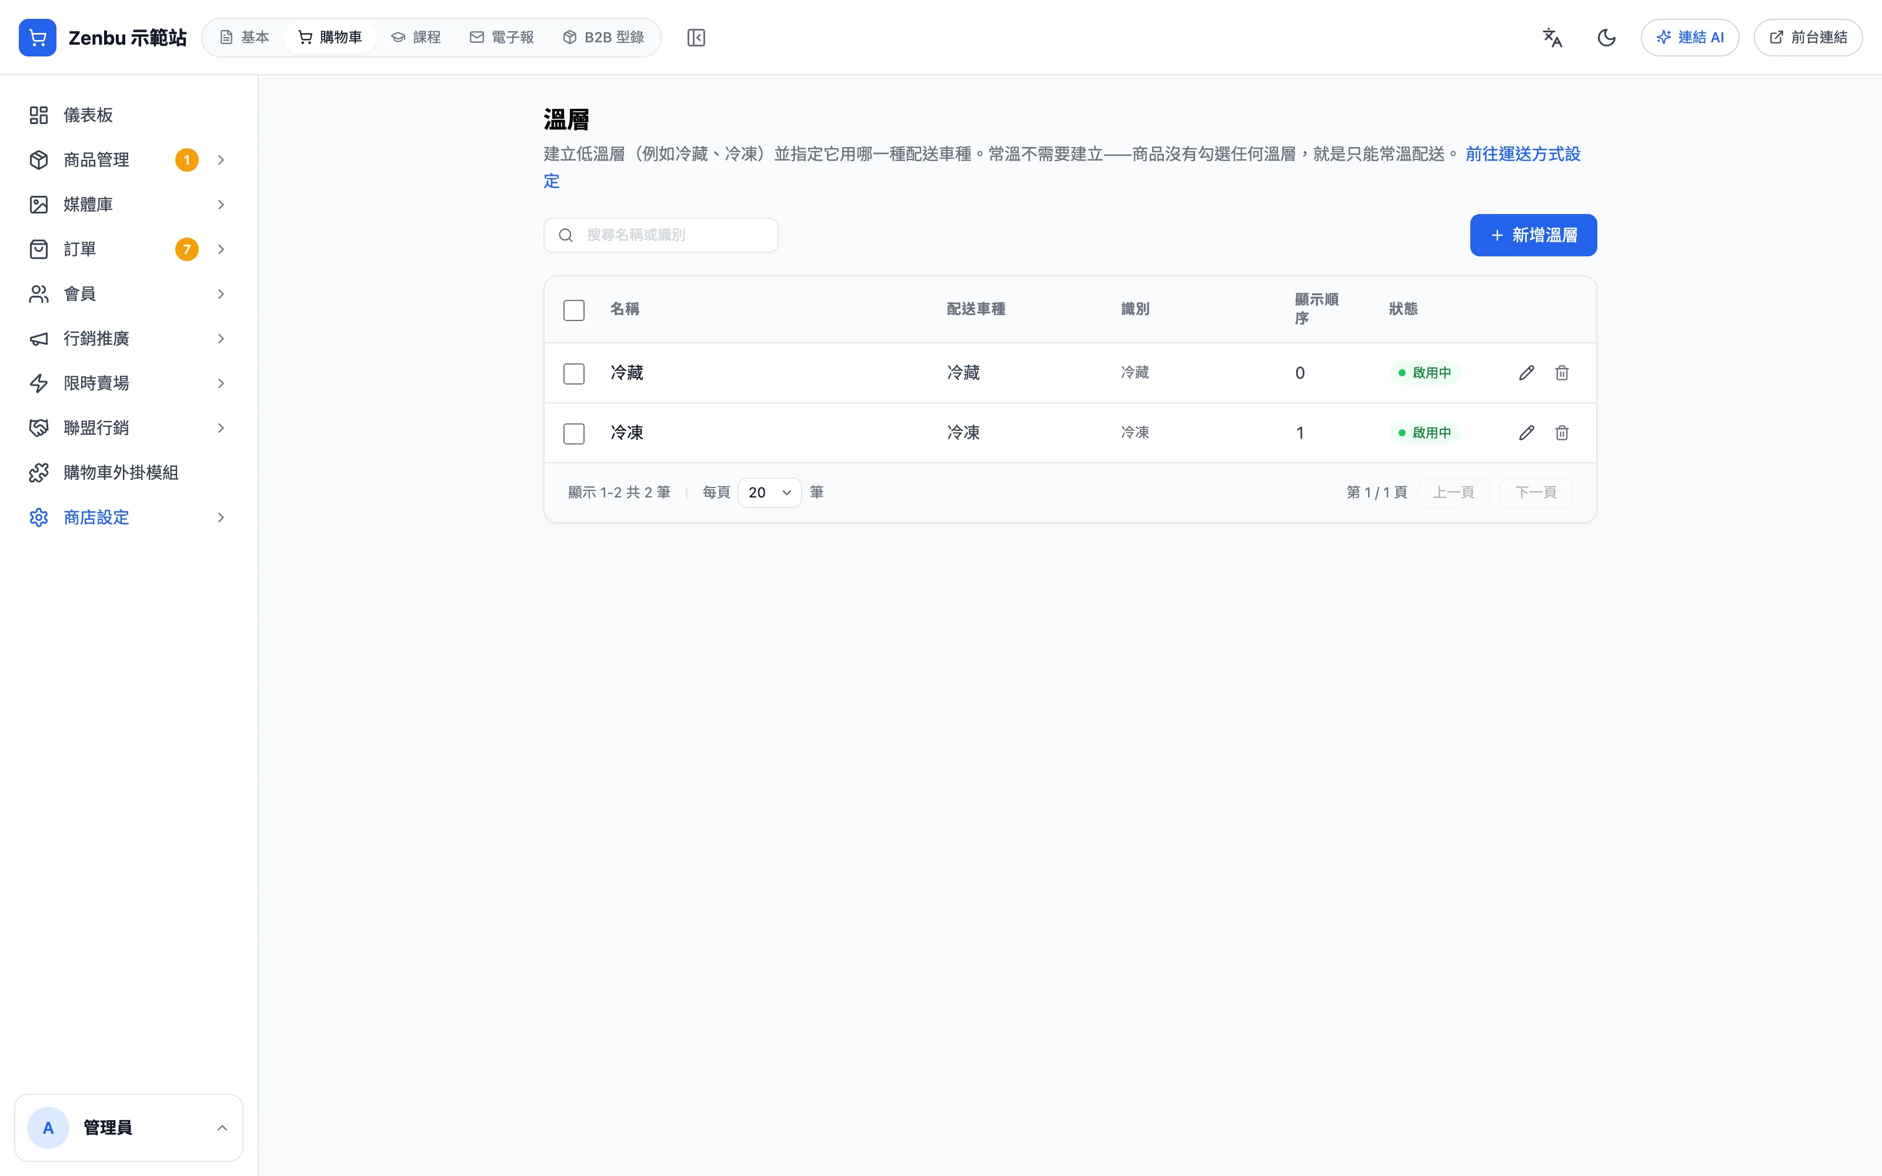Image resolution: width=1882 pixels, height=1176 pixels.
Task: Follow the 前往運送方式設定 link
Action: coord(1522,154)
